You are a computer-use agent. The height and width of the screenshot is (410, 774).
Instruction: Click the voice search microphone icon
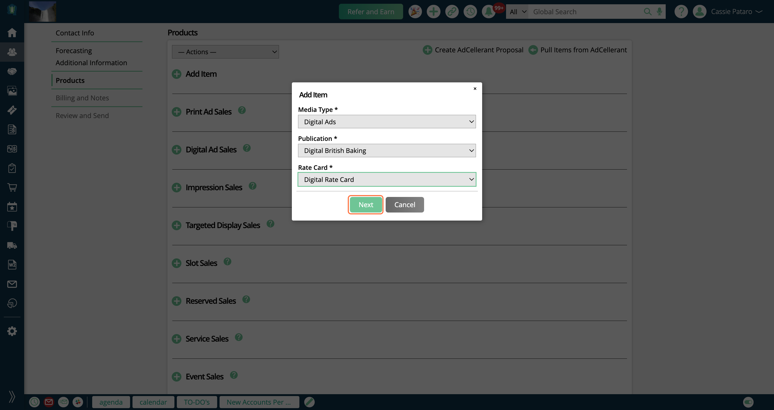660,12
